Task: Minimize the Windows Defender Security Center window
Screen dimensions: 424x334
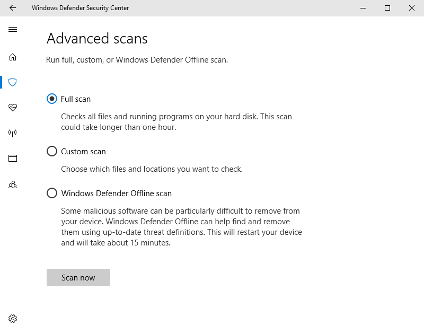Action: tap(363, 8)
